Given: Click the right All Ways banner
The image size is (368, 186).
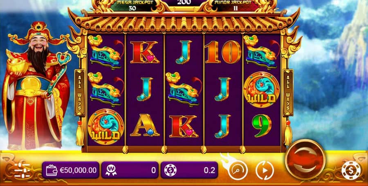Looking at the screenshot, I should pyautogui.click(x=288, y=93).
